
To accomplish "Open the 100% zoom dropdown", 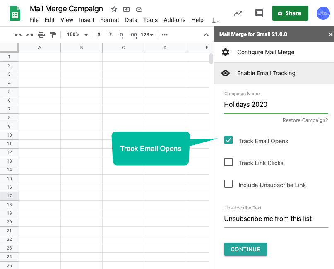I will click(77, 34).
